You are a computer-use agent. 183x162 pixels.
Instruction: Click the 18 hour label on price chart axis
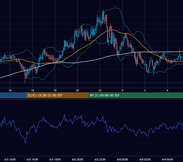tap(55, 90)
